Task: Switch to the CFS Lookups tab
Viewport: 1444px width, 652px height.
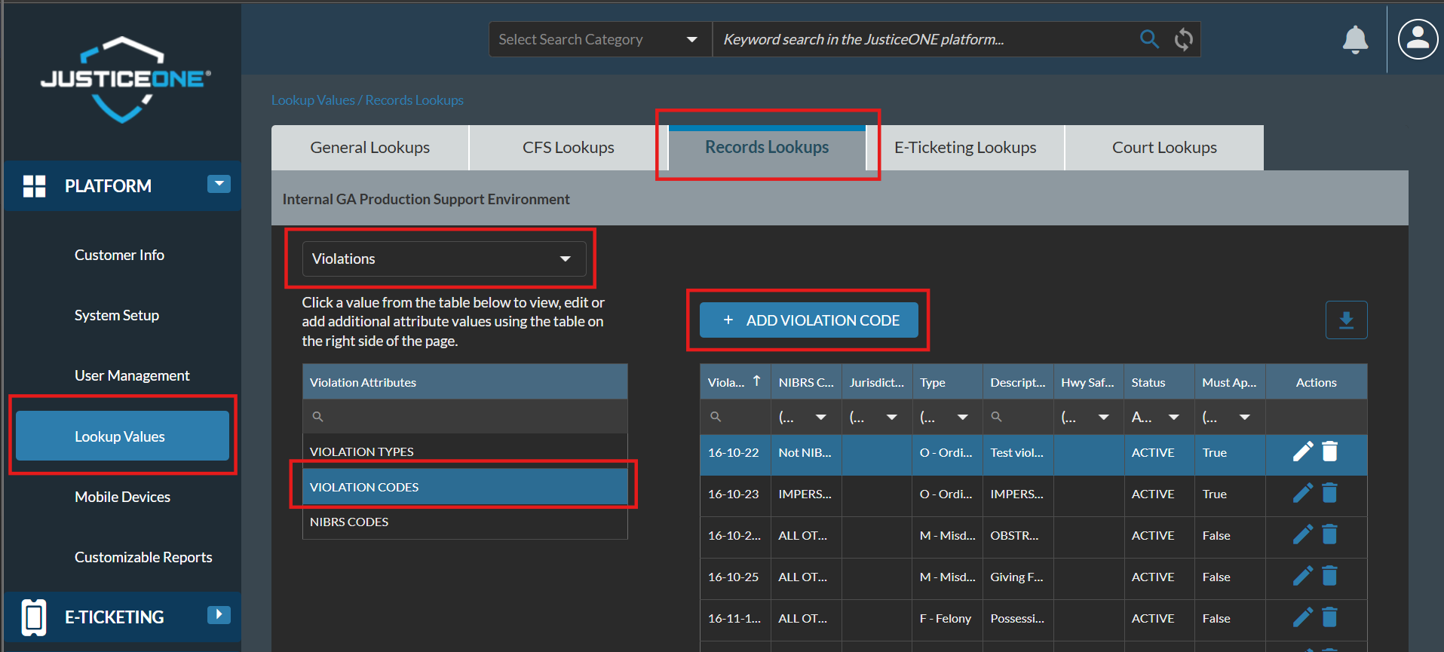Action: pyautogui.click(x=569, y=148)
